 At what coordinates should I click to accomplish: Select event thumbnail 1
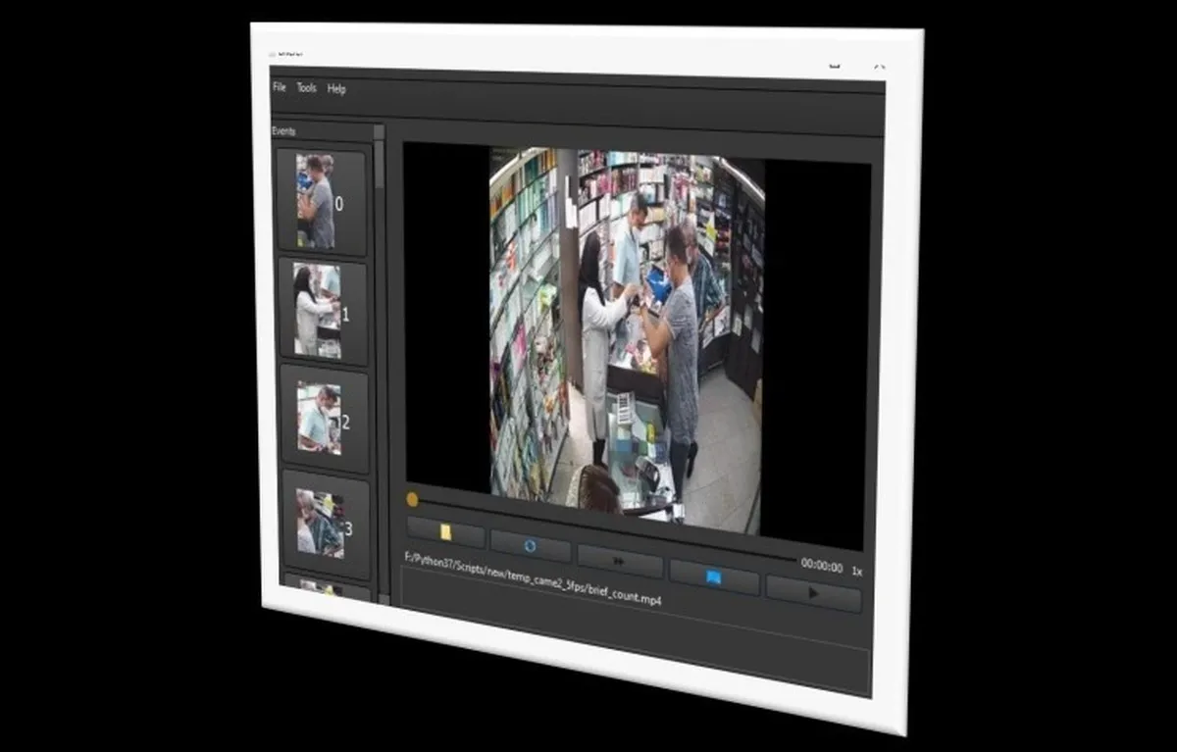click(323, 312)
